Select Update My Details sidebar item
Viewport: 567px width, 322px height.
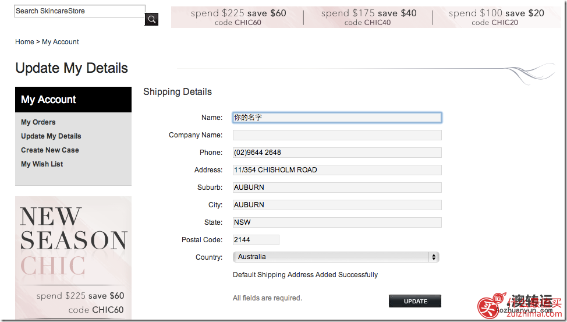[x=51, y=136]
